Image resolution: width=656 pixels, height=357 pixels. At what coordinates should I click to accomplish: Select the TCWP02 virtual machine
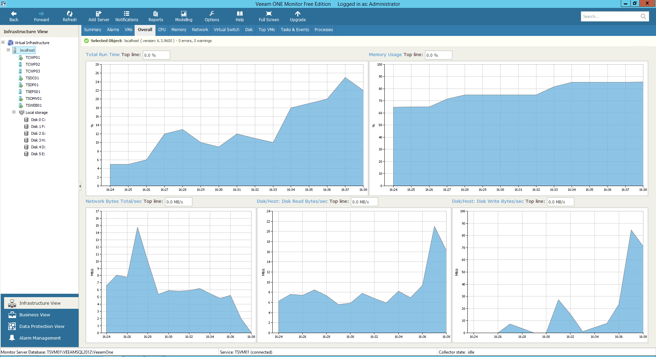(x=32, y=64)
